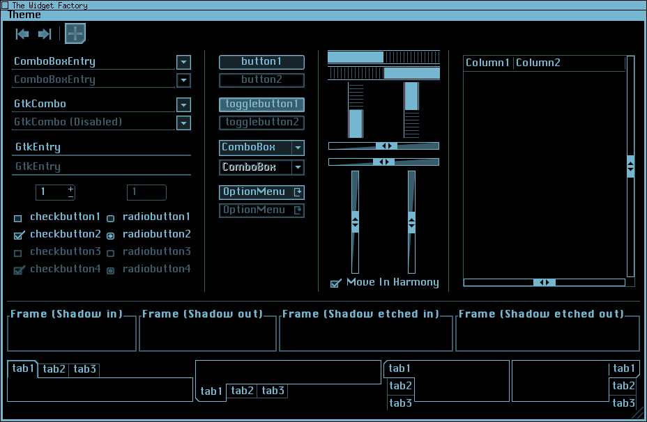Image resolution: width=647 pixels, height=422 pixels.
Task: Select radiobutton1
Action: click(110, 219)
